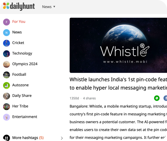The image size is (167, 141).
Task: Click the purple F icon for For You
Action: (x=6, y=22)
